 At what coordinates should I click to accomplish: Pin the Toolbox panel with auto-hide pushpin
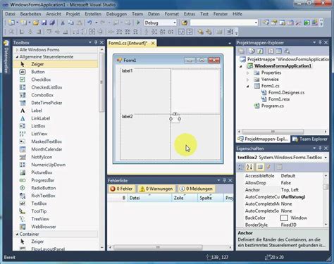coord(96,42)
